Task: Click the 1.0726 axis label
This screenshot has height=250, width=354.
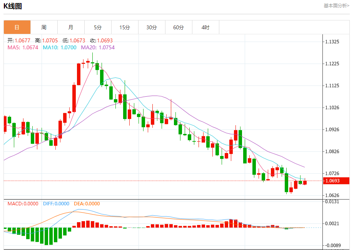Action: pos(332,173)
